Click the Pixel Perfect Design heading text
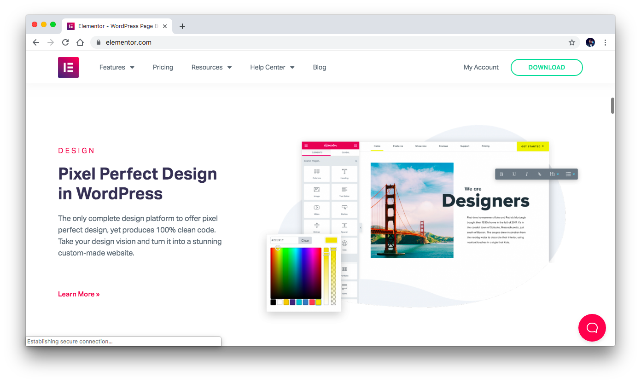Screen dimensions: 641x383 138,183
